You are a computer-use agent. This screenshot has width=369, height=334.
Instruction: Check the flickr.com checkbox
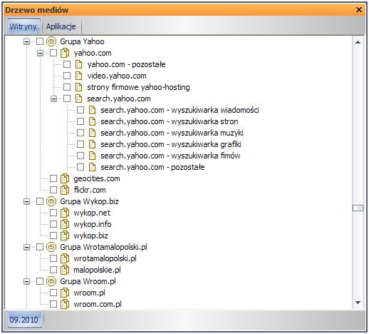tap(53, 190)
